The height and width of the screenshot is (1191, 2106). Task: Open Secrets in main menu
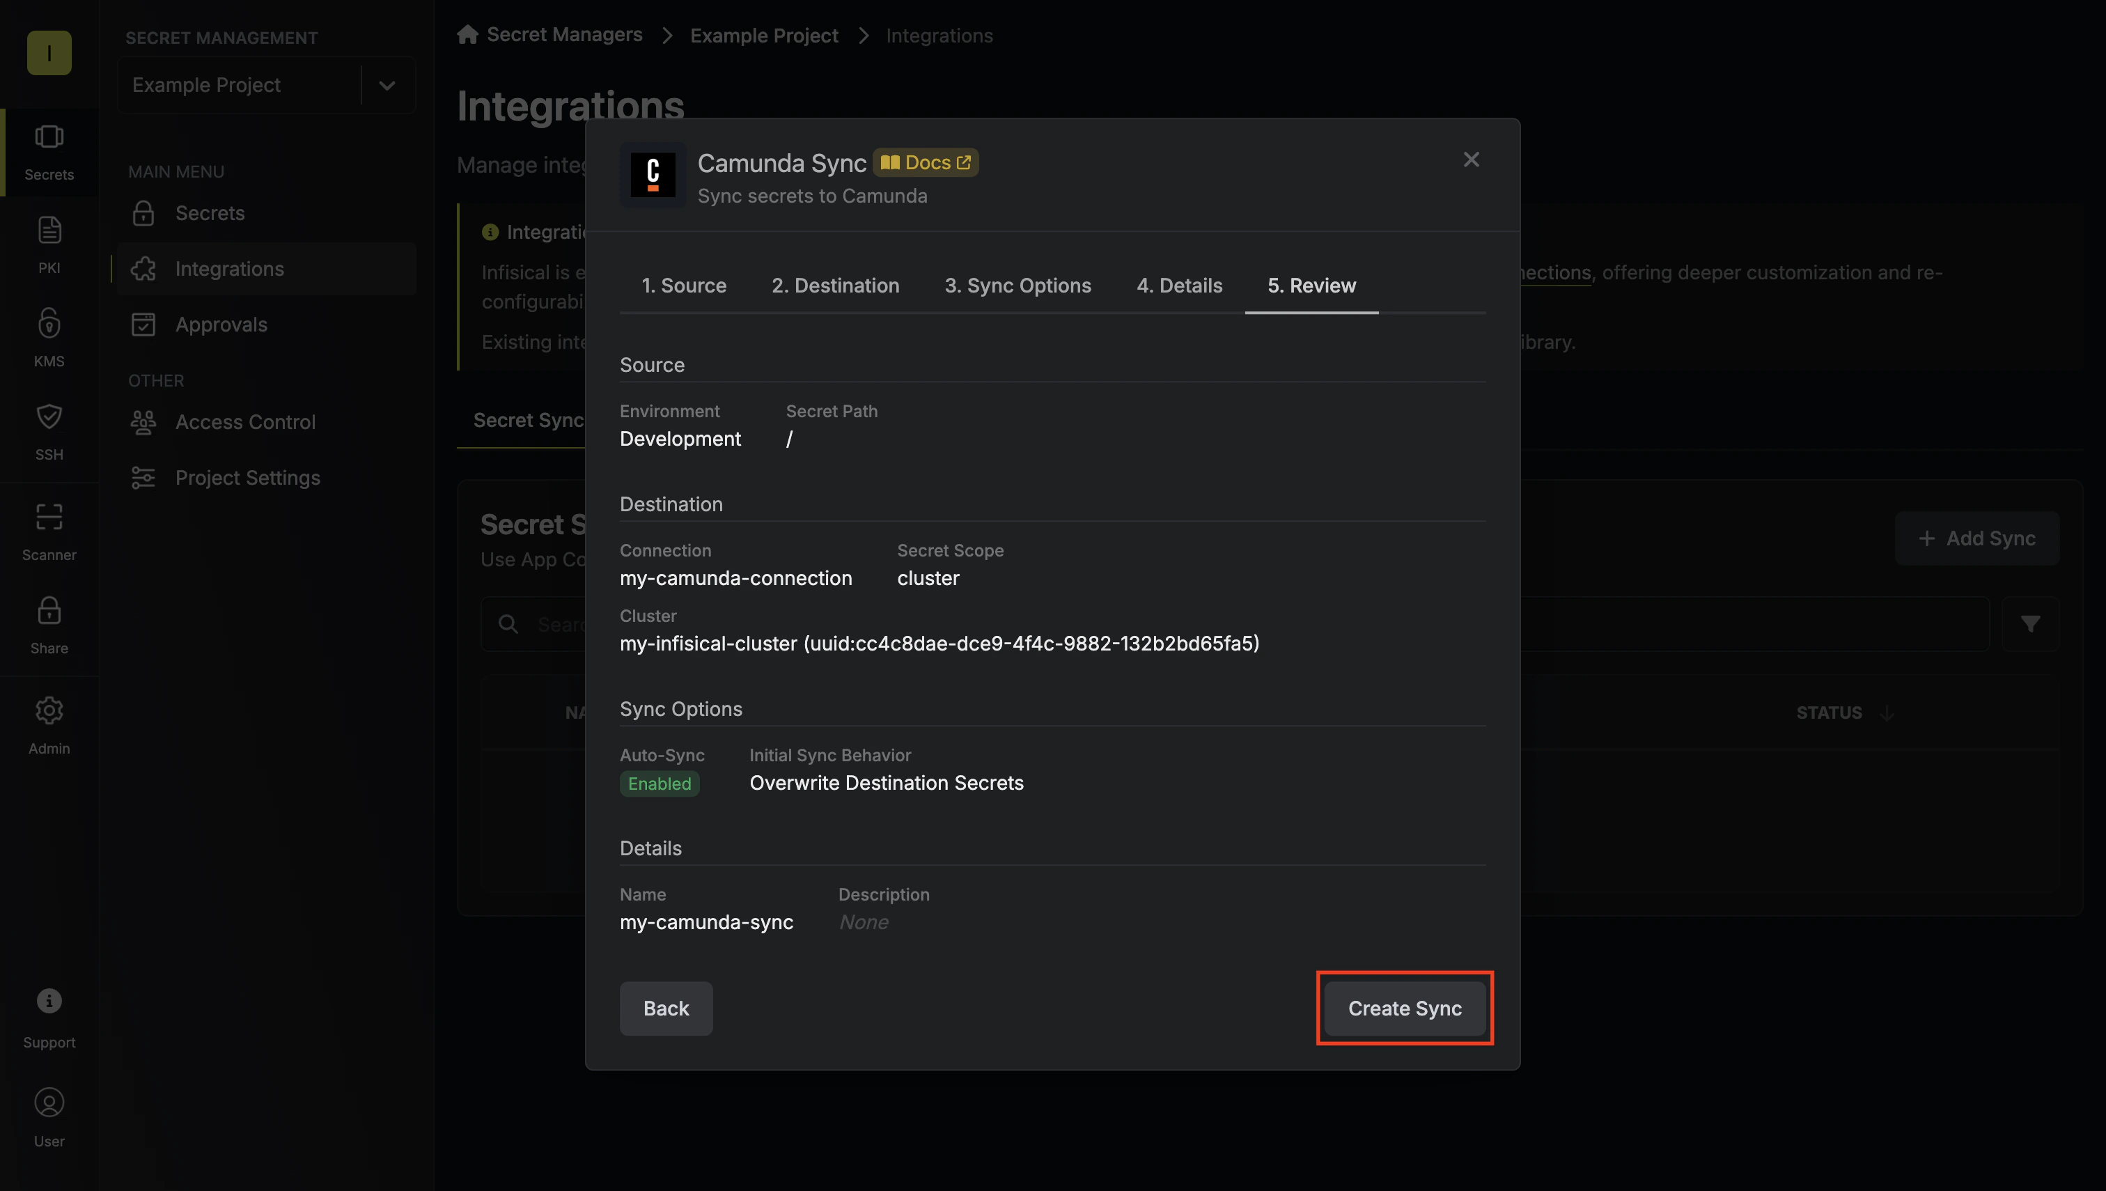[267, 212]
